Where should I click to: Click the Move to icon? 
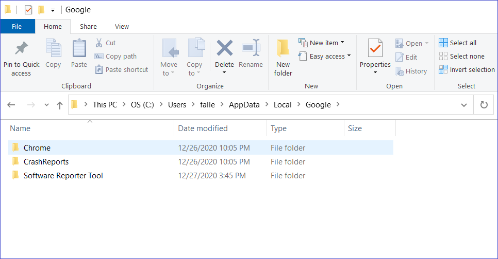pos(170,48)
